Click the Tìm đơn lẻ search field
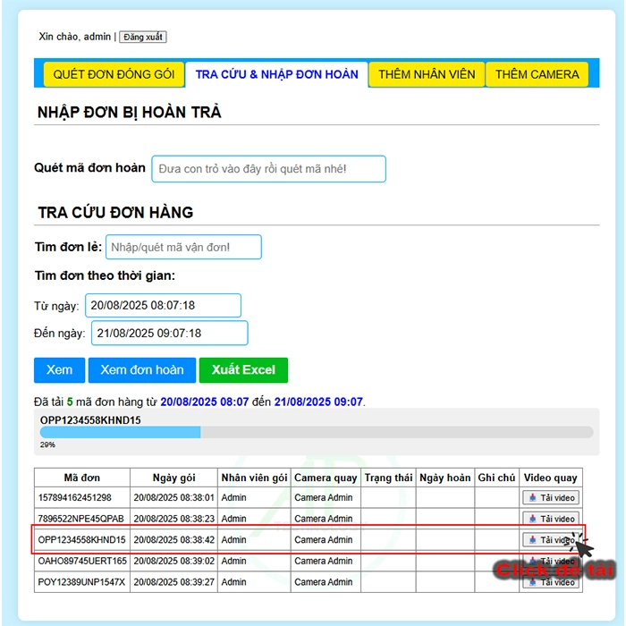626x626 pixels. pyautogui.click(x=183, y=247)
